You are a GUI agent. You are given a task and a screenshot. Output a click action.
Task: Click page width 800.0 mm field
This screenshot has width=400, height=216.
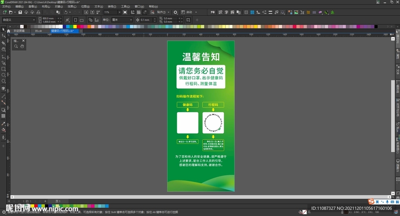tap(49, 18)
